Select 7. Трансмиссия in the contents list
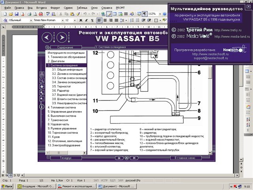The image size is (253, 190). 58,120
